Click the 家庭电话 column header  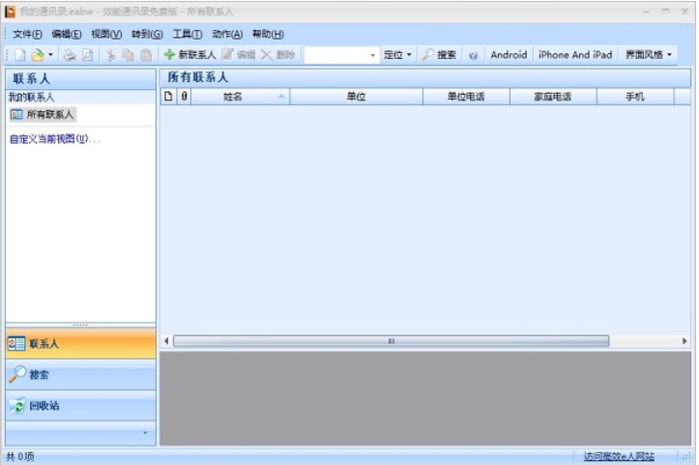tap(553, 97)
